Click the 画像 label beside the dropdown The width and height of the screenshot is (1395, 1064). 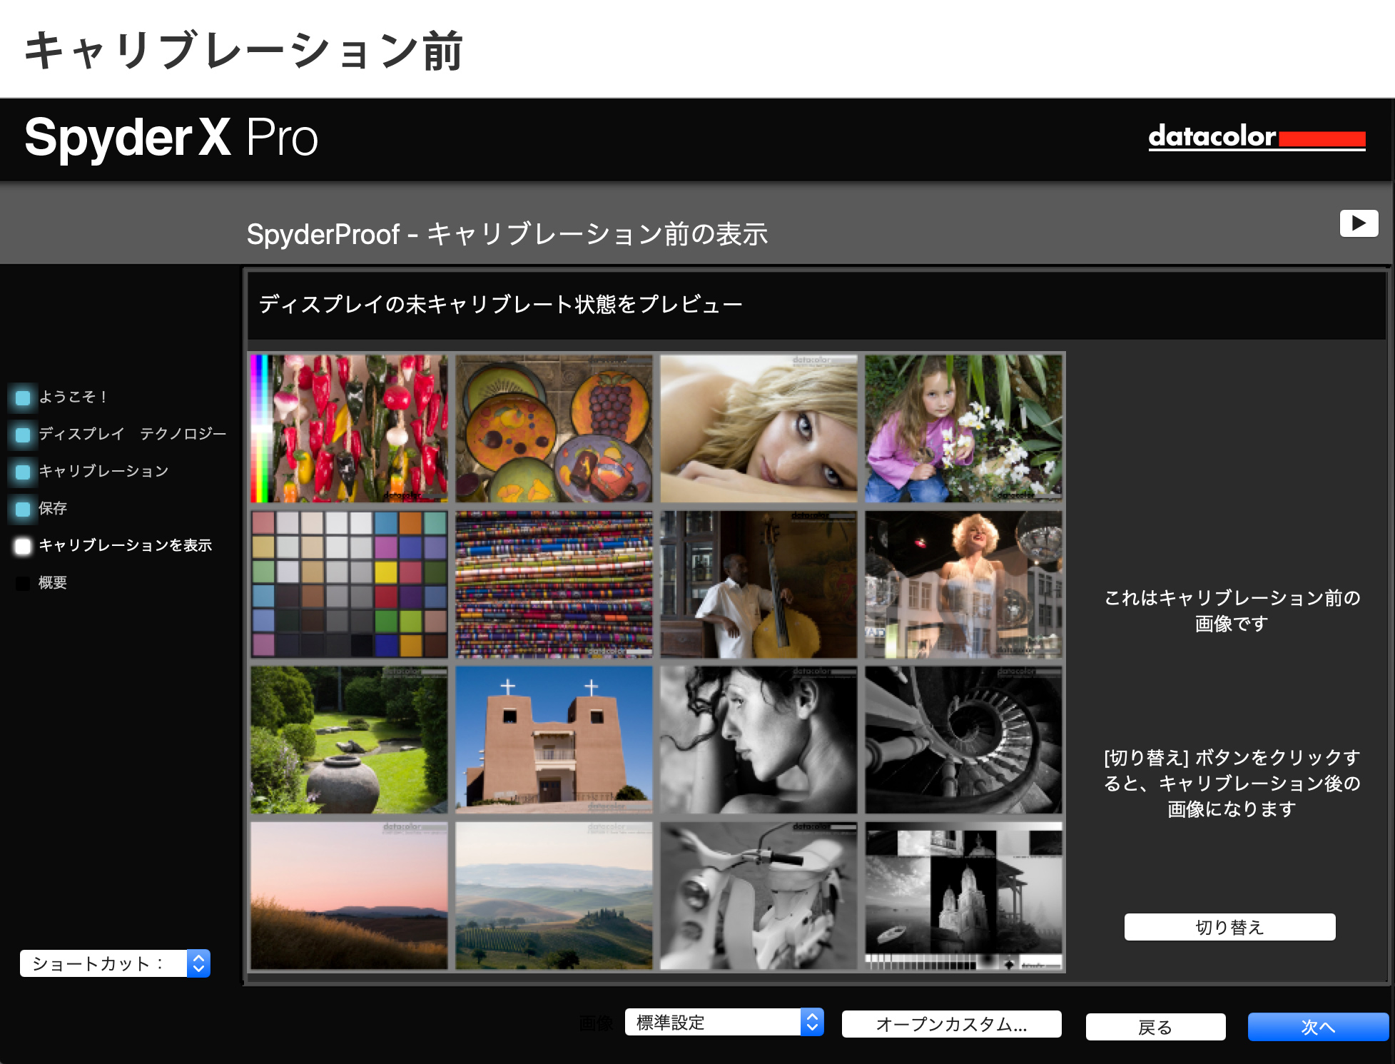596,1023
